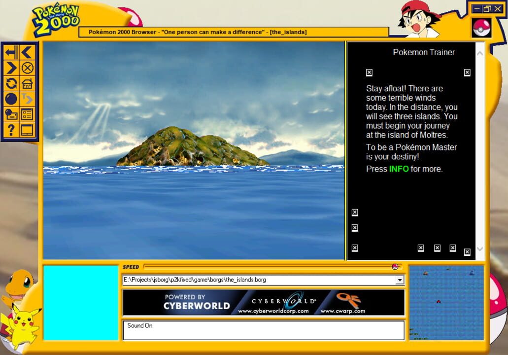Toggle the Sound On setting
This screenshot has height=355, width=508.
tap(141, 325)
